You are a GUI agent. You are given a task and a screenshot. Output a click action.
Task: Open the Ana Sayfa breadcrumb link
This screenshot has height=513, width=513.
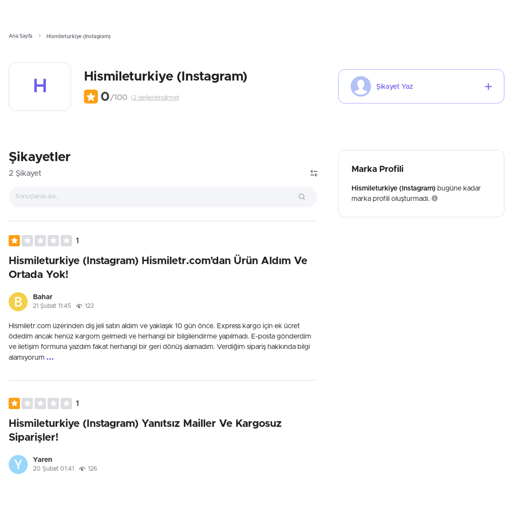[21, 36]
